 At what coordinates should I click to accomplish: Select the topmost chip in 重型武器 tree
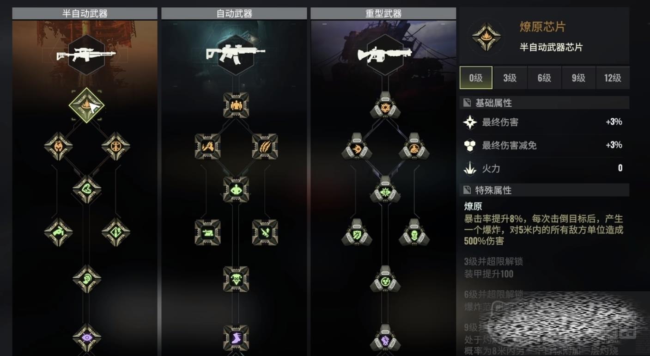click(x=385, y=105)
